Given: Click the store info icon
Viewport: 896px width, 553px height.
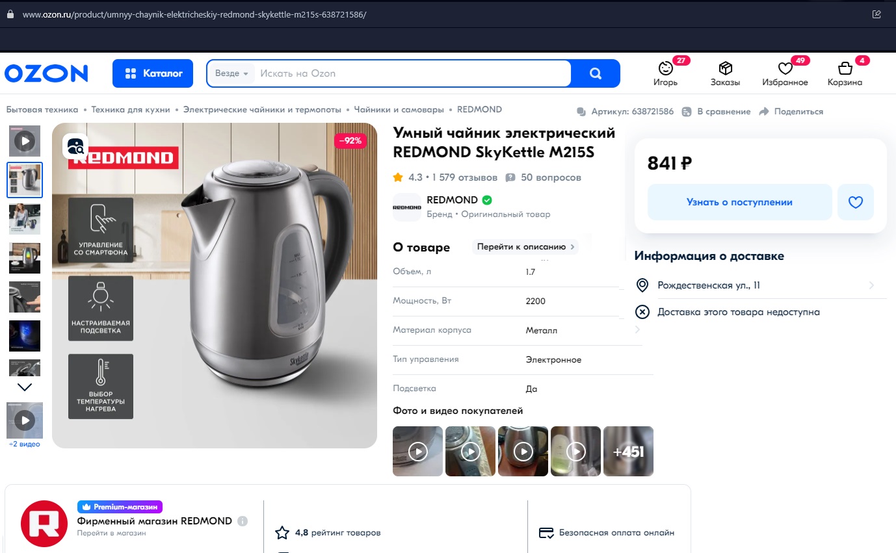Looking at the screenshot, I should [x=243, y=521].
